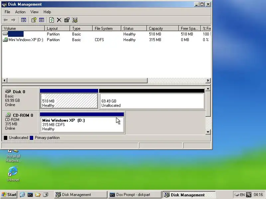Click the Delete partition X icon

(59, 20)
